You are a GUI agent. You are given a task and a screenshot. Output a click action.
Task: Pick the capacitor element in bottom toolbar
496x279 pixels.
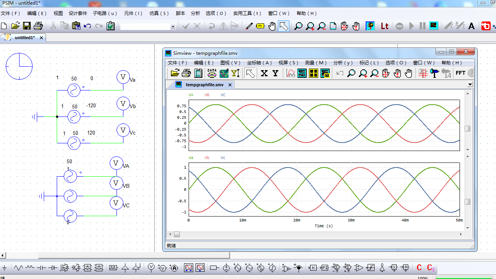pyautogui.click(x=42, y=268)
